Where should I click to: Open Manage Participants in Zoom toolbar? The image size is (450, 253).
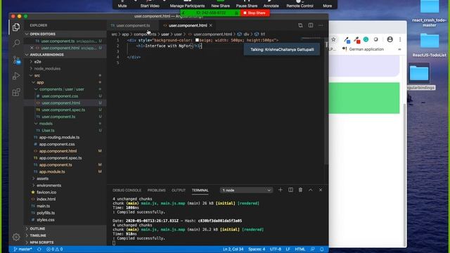click(x=187, y=4)
